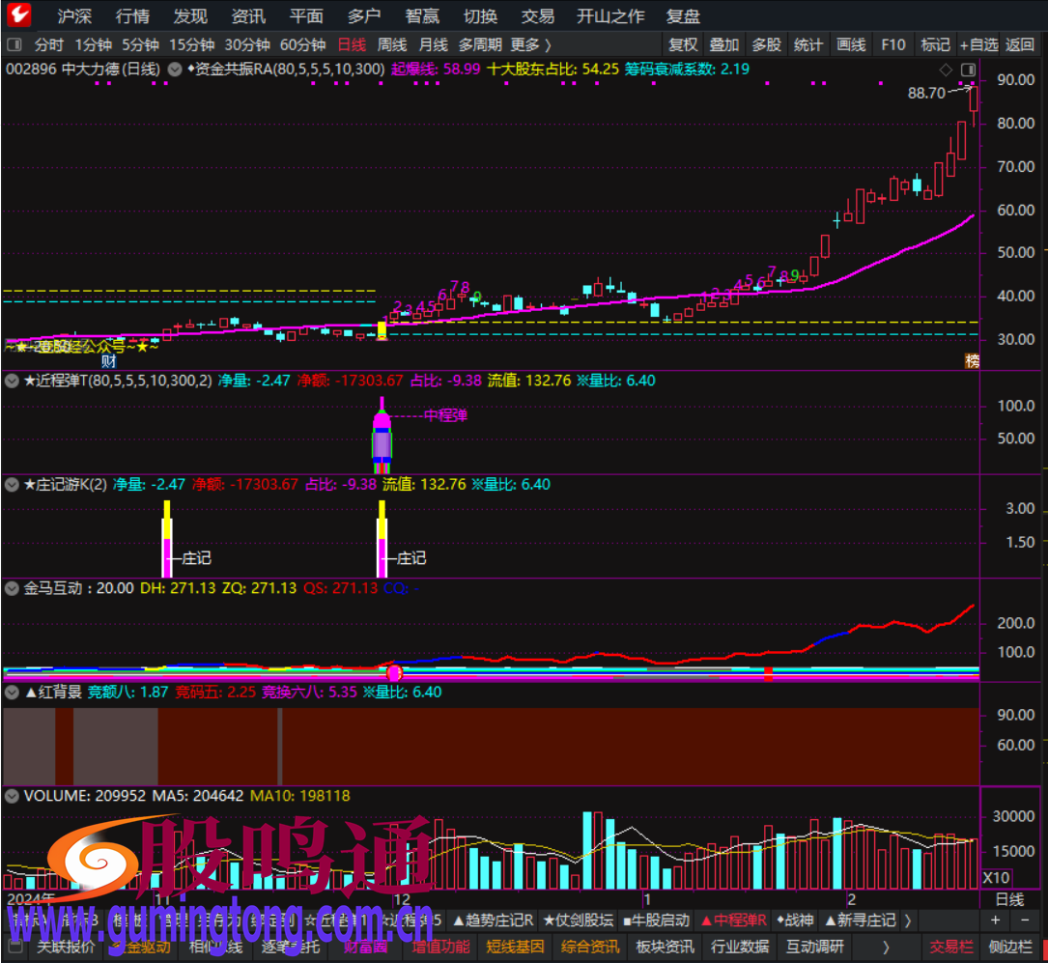Toggle 叠加 overlay mode in the toolbar
Viewport: 1048px width, 963px height.
point(723,44)
